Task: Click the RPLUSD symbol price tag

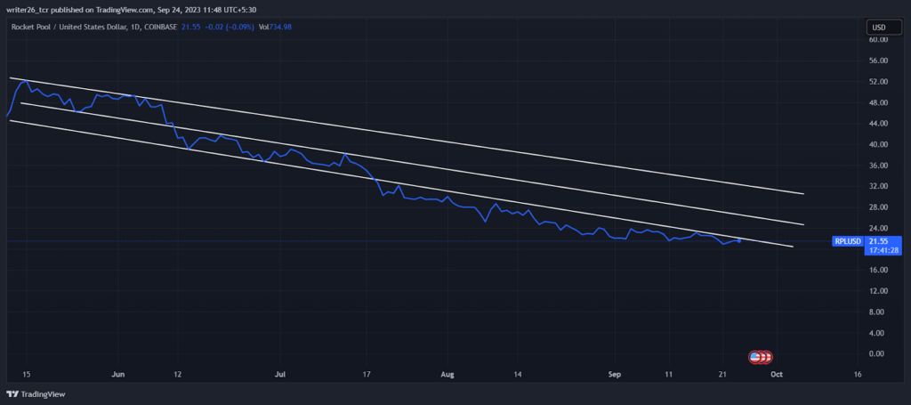Action: [x=848, y=240]
